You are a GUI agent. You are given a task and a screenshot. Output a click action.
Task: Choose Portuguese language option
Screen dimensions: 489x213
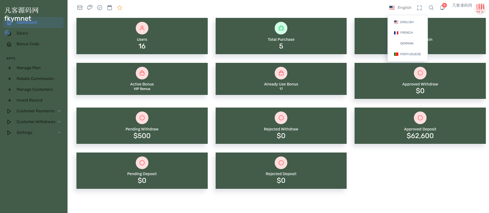(x=410, y=54)
